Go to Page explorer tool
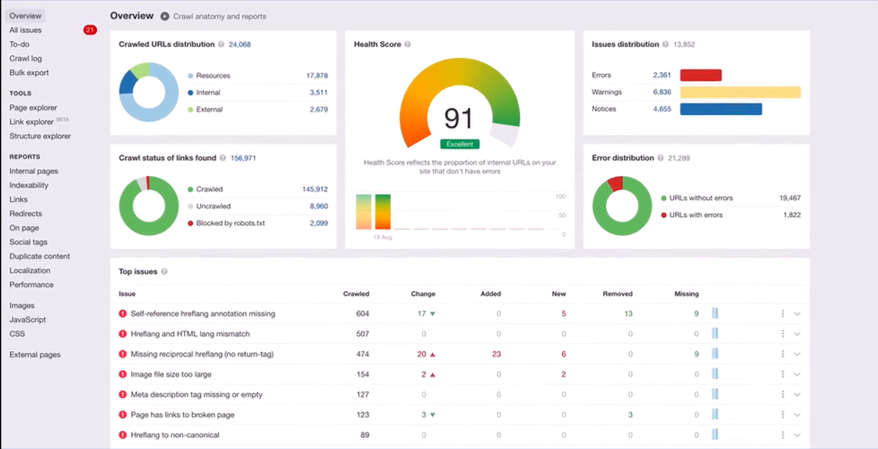Screen dimensions: 878x449 point(34,108)
